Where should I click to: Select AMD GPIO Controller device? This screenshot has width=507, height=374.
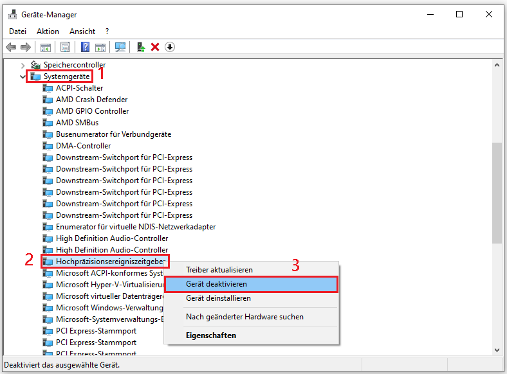[93, 111]
